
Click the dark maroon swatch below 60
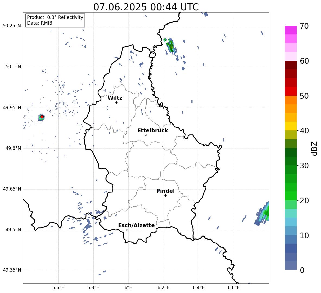click(291, 65)
